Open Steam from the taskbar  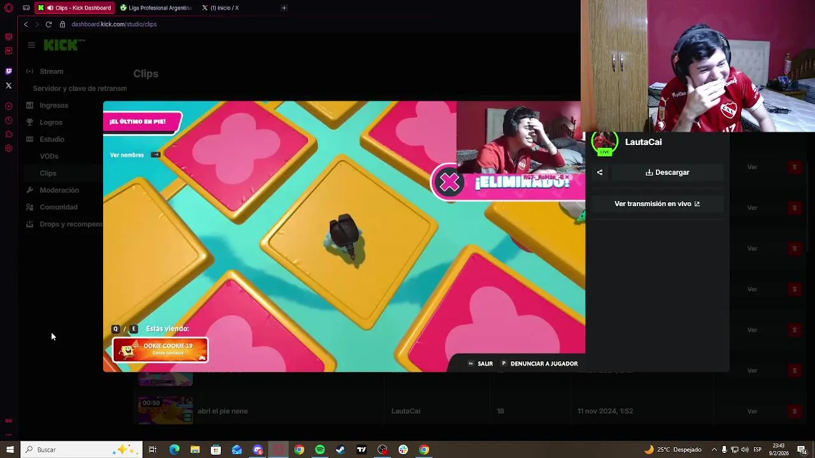[x=341, y=450]
